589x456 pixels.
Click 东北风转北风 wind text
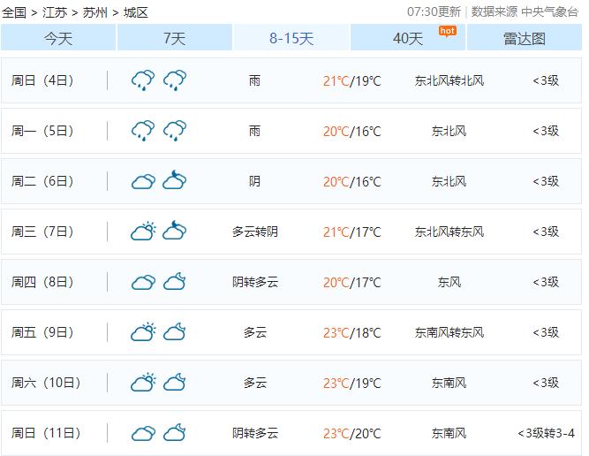tap(449, 80)
